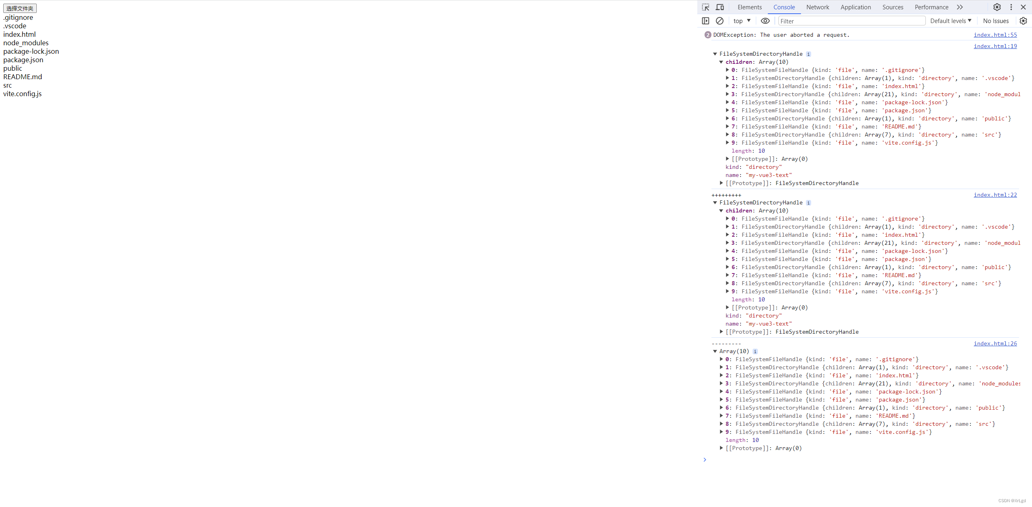
Task: Expand first entry 8 src directory handle
Action: [728, 135]
